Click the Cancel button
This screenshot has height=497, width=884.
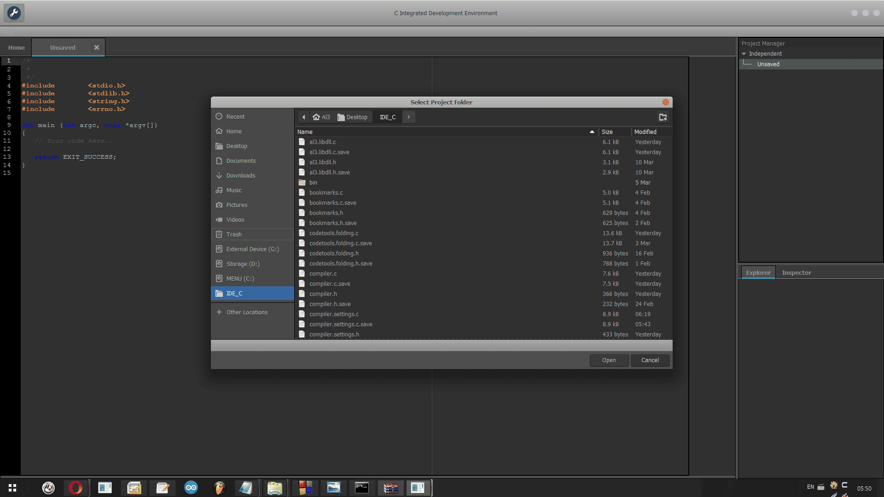pos(650,360)
